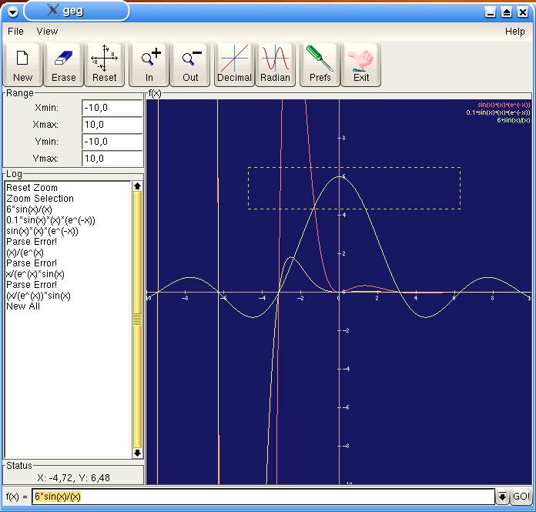This screenshot has height=512, width=536.
Task: Select '0.1*sin(x)*(x)*(e^(-x))' log entry
Action: (x=51, y=220)
